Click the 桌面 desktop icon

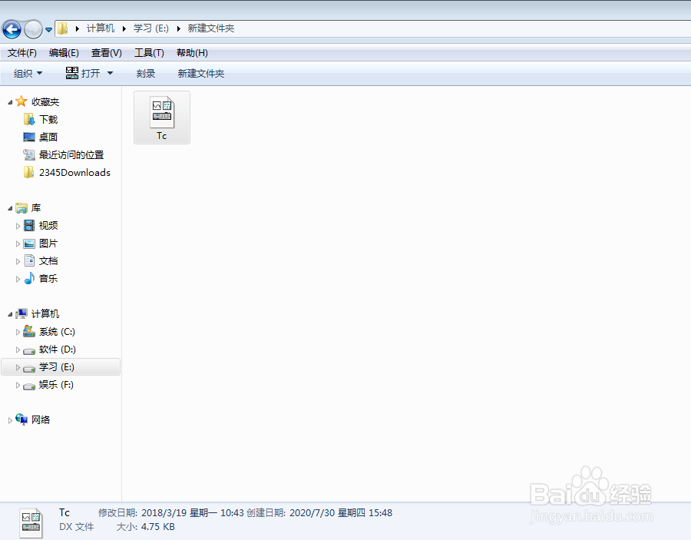pos(29,137)
